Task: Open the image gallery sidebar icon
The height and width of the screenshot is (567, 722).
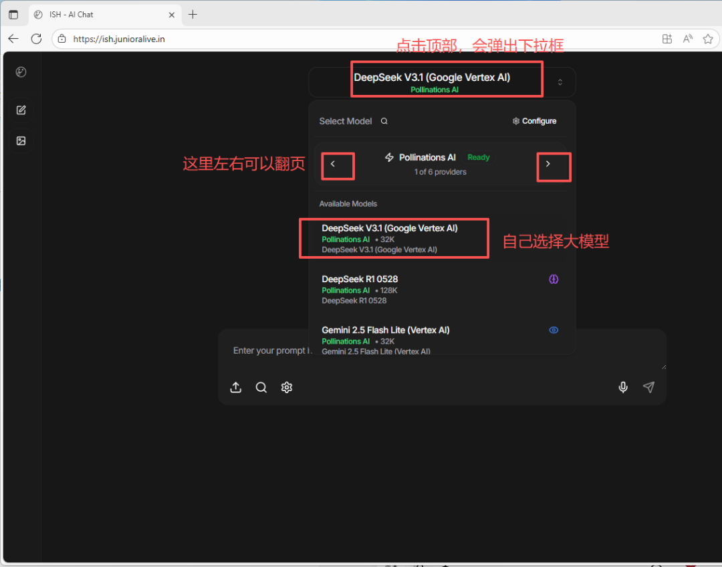Action: pyautogui.click(x=21, y=141)
